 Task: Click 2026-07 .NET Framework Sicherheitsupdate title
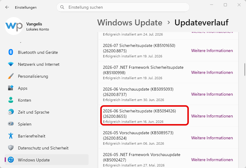143,70
